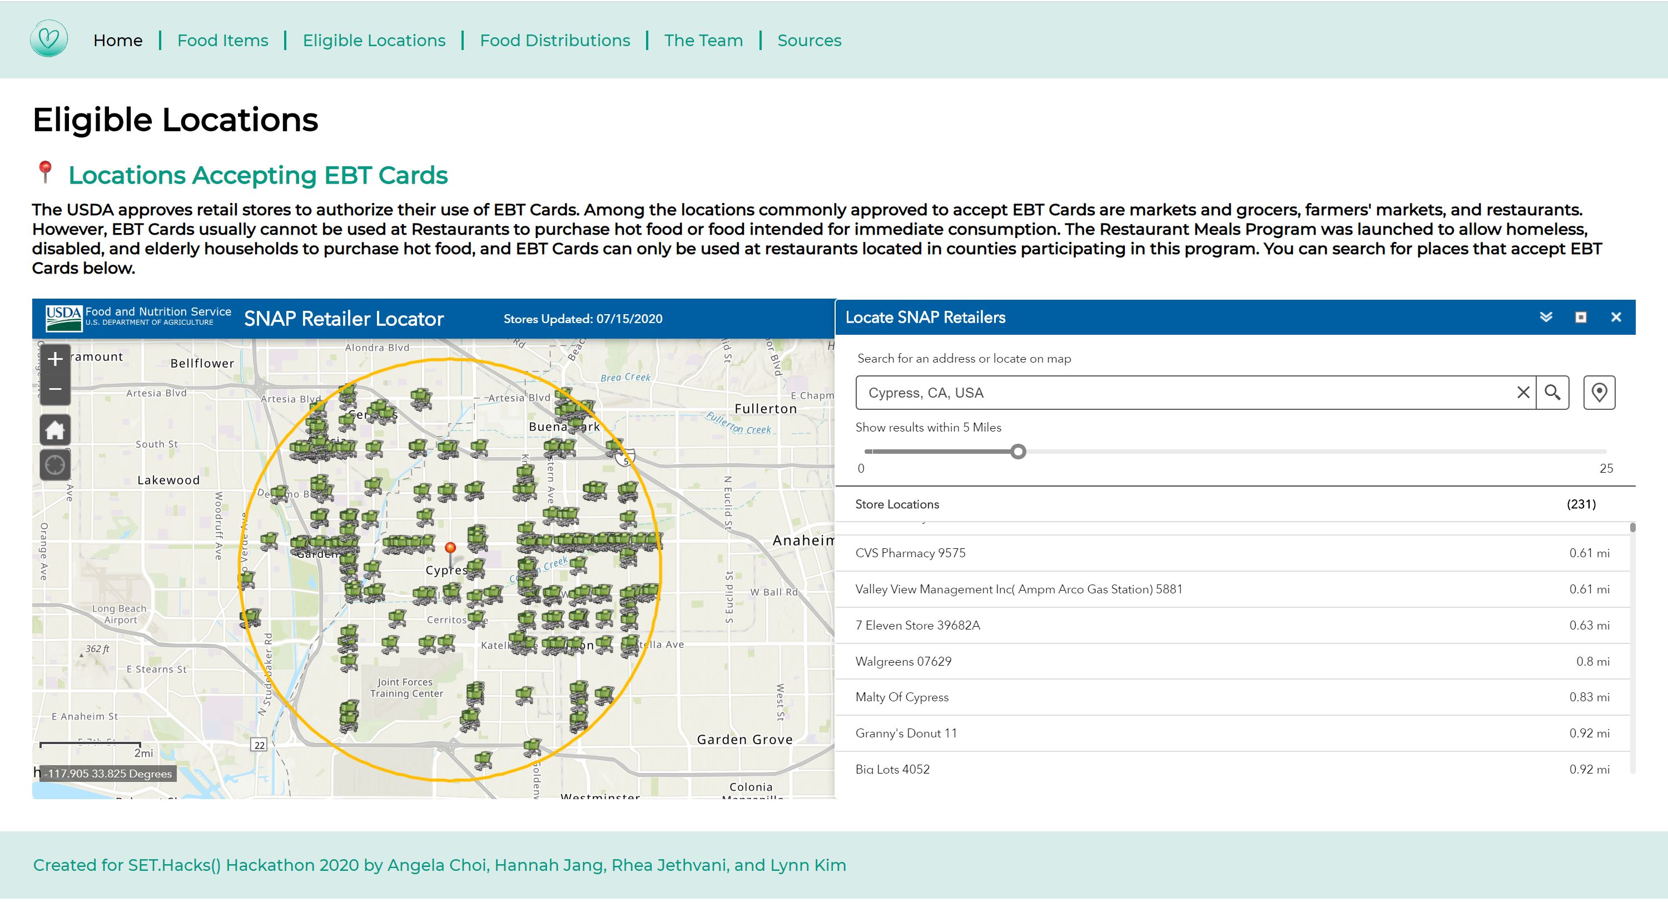
Task: Click the search magnifier icon
Action: point(1552,393)
